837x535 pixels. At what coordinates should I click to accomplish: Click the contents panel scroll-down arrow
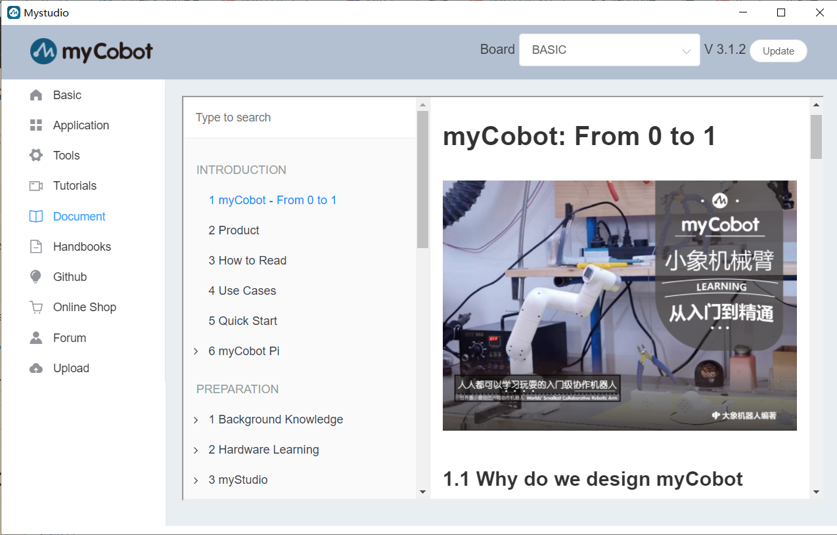(422, 492)
